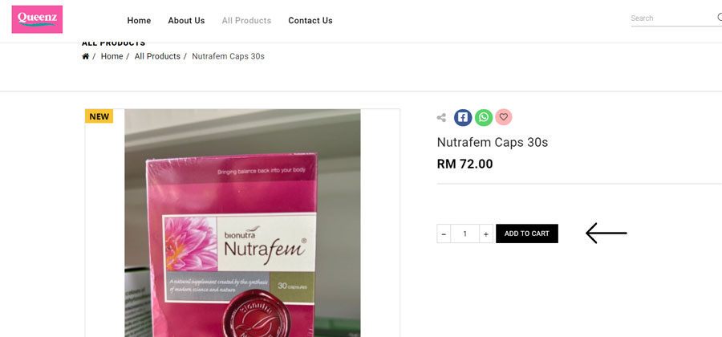Click the Home breadcrumb link

(112, 56)
